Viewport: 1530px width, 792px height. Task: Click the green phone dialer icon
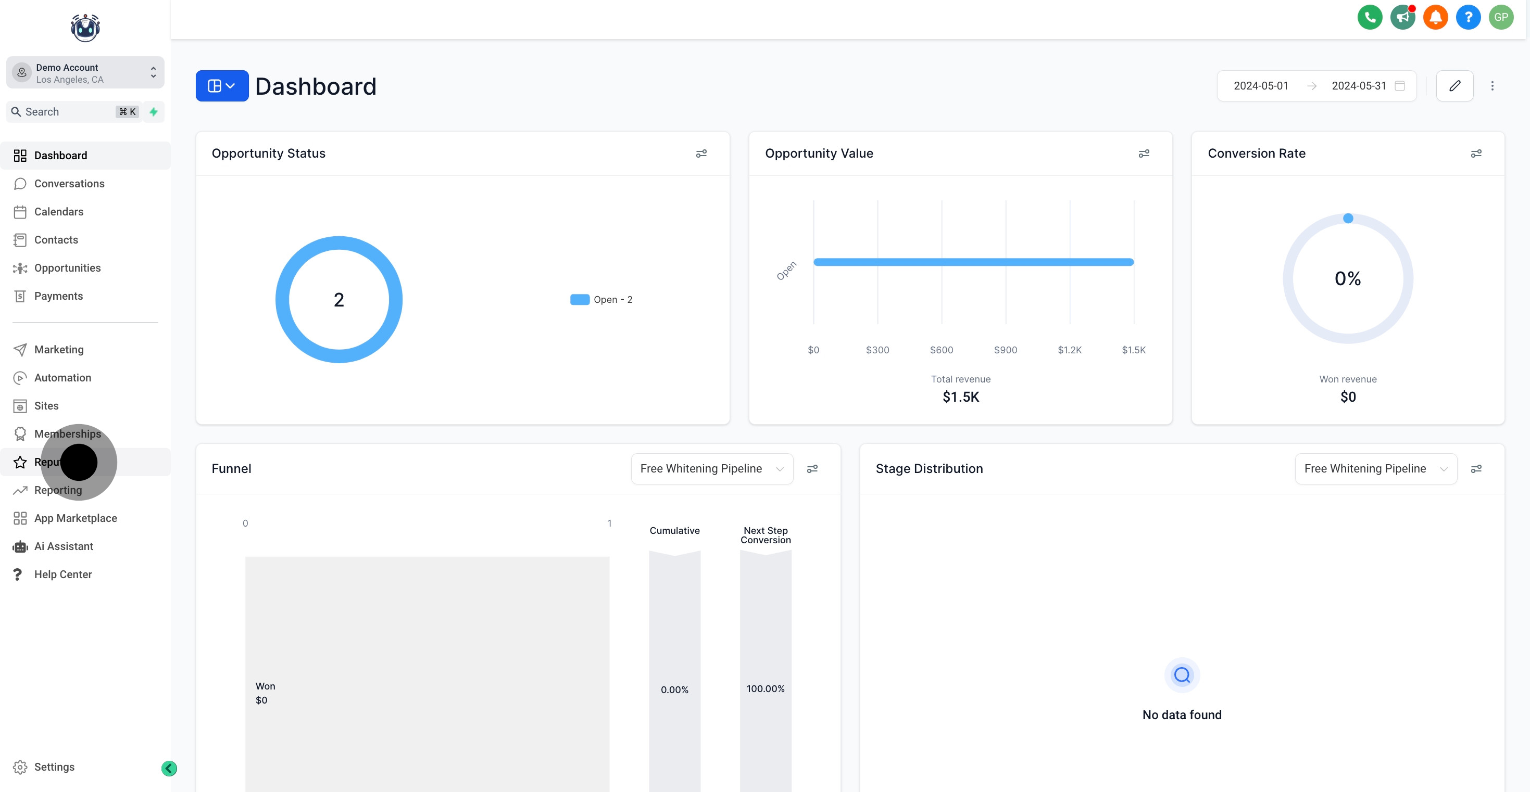pos(1369,17)
